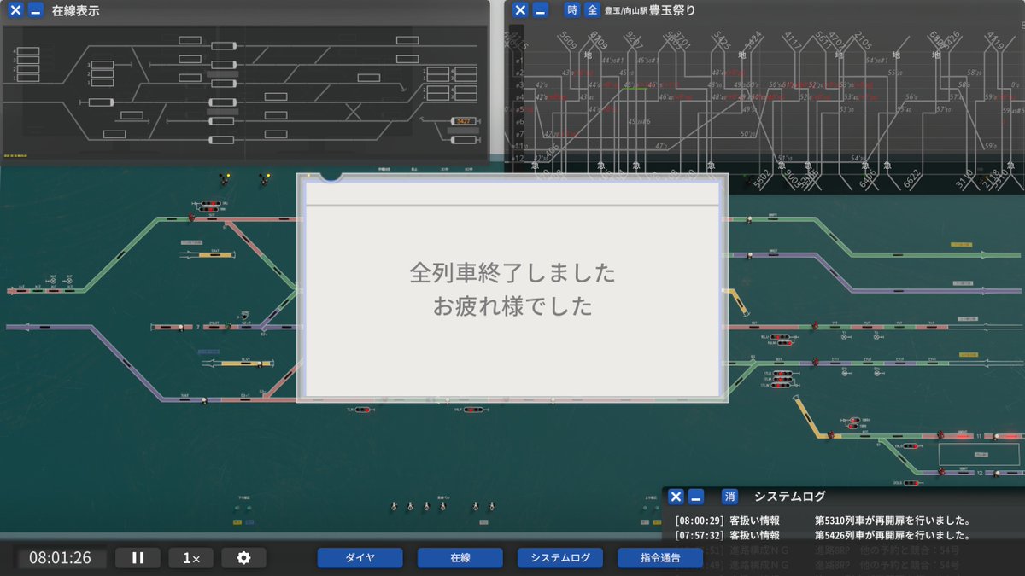Open the システムログ panel
The width and height of the screenshot is (1025, 576).
(x=559, y=557)
